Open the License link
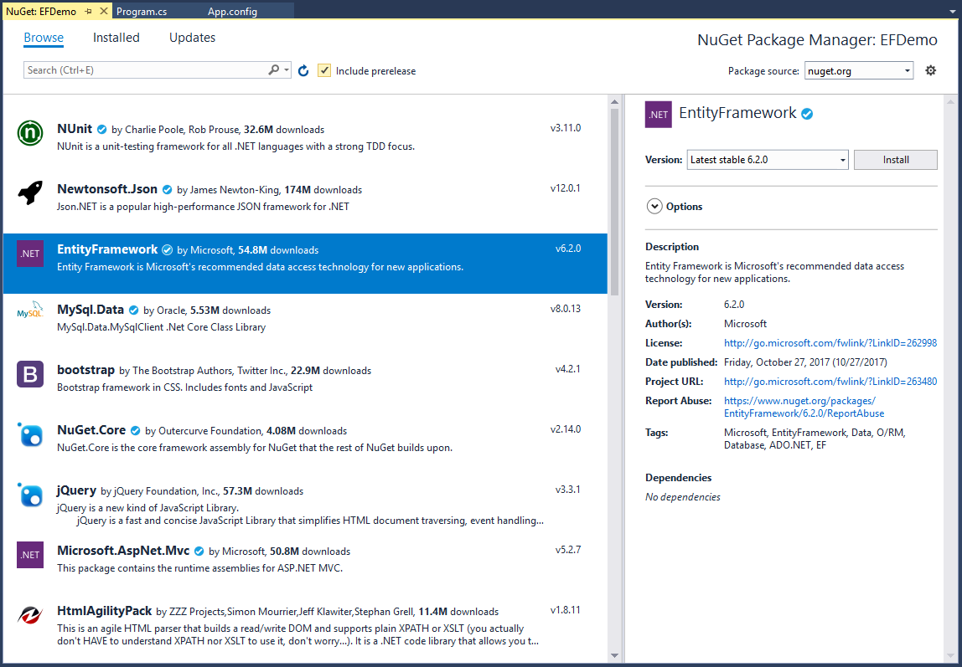 [x=830, y=343]
